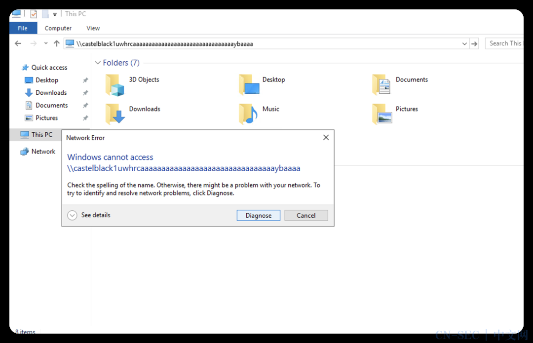Click the pin icon beside sidebar Pictures
Screen dimensions: 533x343
pos(85,118)
